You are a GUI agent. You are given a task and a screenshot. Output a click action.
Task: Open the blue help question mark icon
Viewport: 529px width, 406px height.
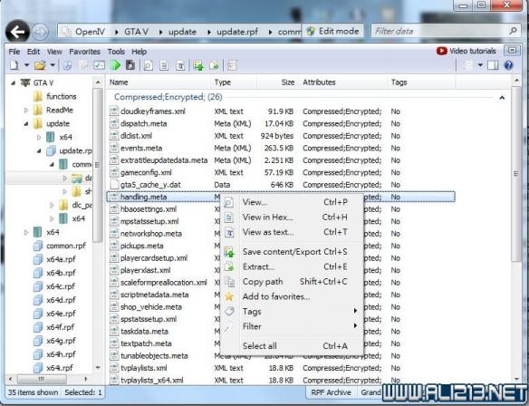(508, 65)
